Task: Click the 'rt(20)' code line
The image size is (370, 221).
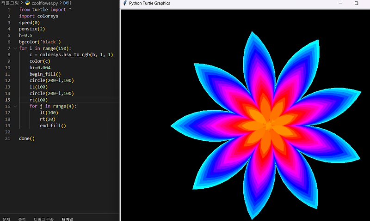Action: point(48,119)
